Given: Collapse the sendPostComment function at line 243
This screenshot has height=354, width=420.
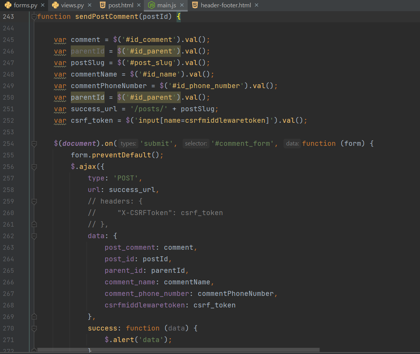Looking at the screenshot, I should (x=34, y=17).
